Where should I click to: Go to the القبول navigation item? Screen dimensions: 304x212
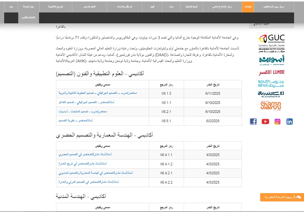tap(153, 6)
